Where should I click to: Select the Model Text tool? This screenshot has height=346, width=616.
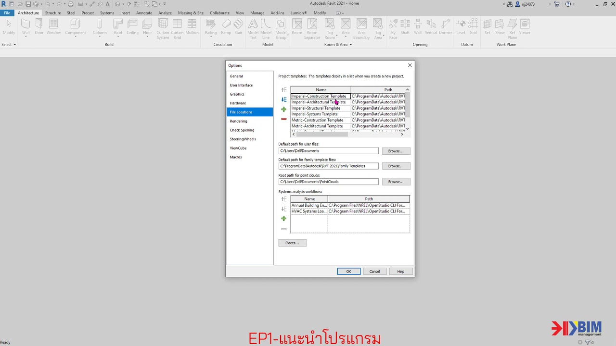[x=253, y=29]
